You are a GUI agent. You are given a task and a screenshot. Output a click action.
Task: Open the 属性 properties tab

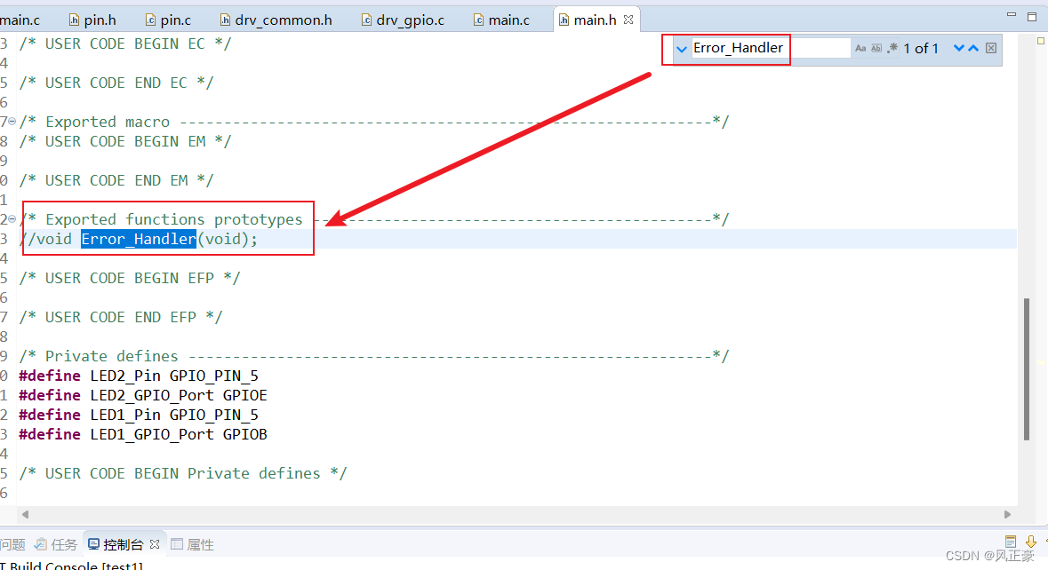click(x=193, y=544)
